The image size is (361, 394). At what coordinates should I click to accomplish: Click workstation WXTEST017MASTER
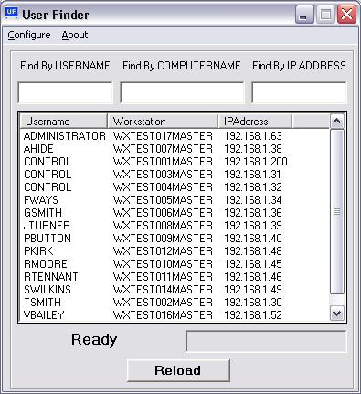coord(163,136)
